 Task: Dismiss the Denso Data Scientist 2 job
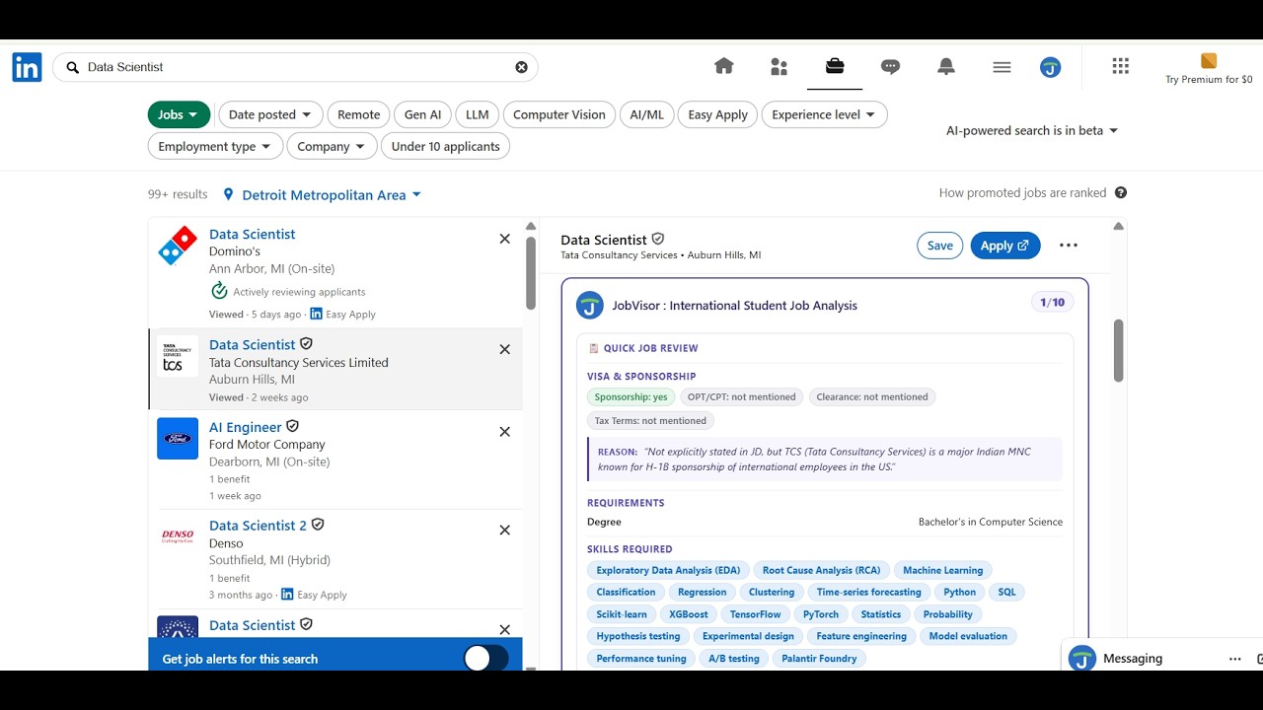pyautogui.click(x=505, y=531)
